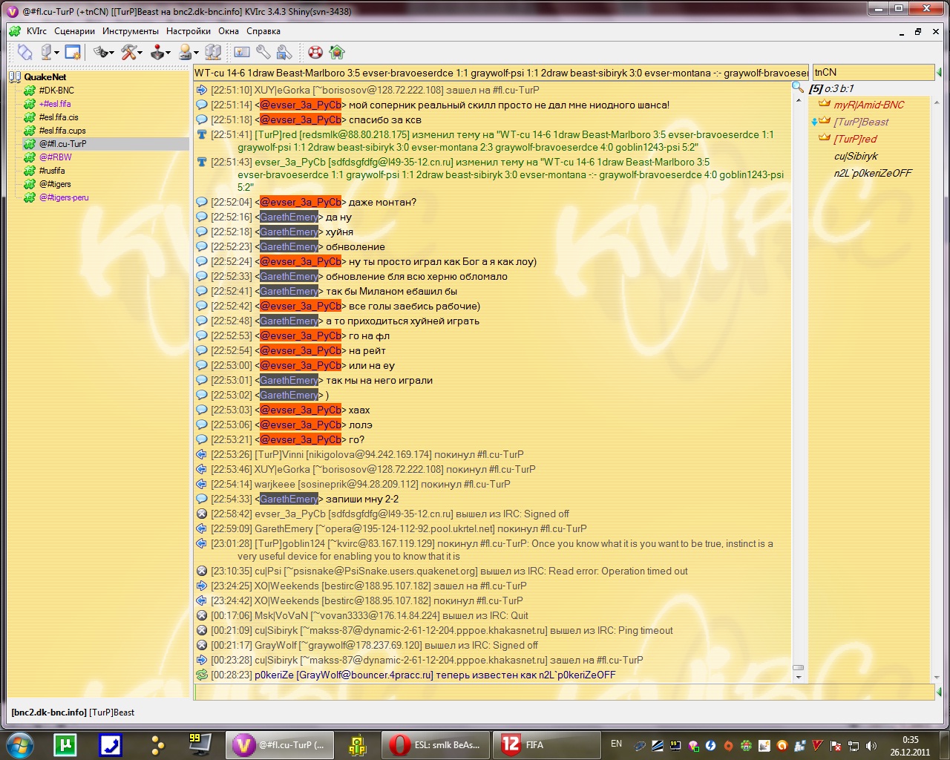Open the Windows Start menu
This screenshot has height=760, width=950.
point(20,744)
